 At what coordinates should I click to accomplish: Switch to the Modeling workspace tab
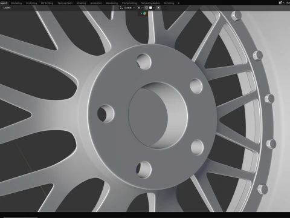(x=16, y=3)
